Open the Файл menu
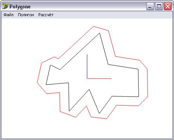This screenshot has height=140, width=174. [x=8, y=15]
